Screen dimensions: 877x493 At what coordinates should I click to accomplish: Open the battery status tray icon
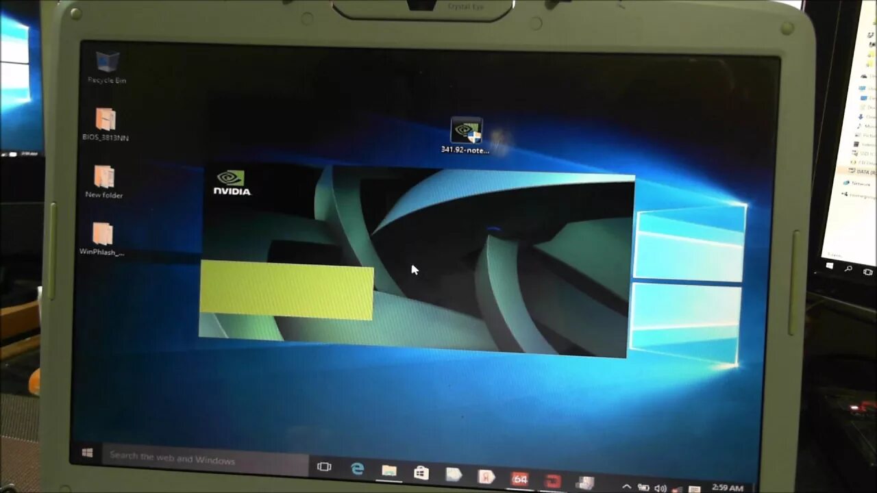pyautogui.click(x=643, y=488)
